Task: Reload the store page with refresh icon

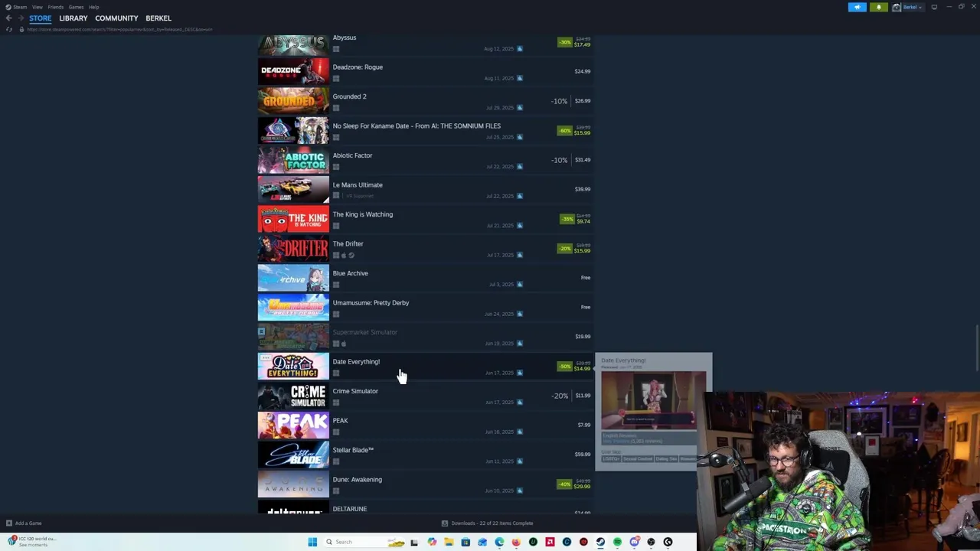Action: tap(8, 29)
